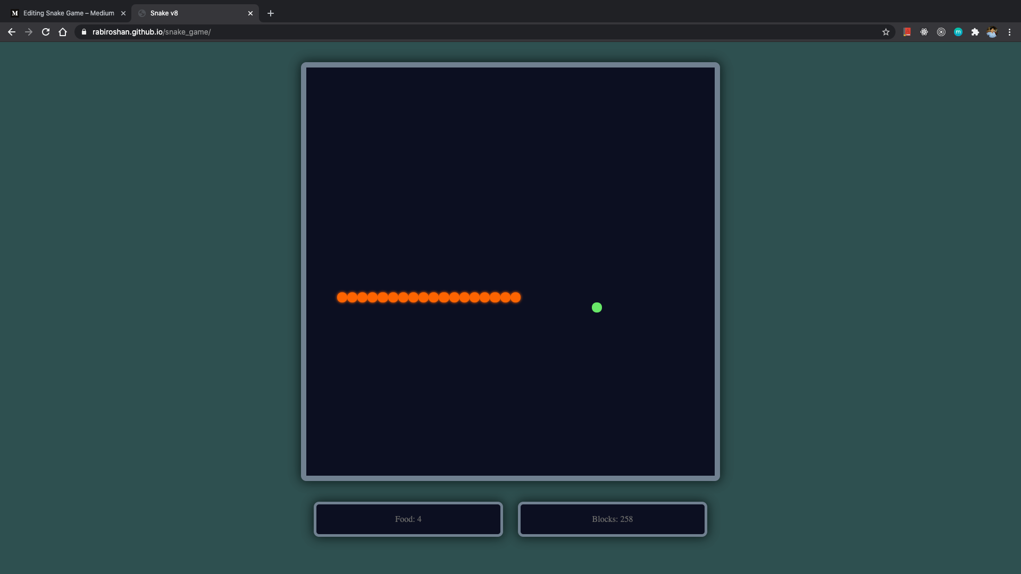Open a new tab with the plus button

[x=271, y=13]
